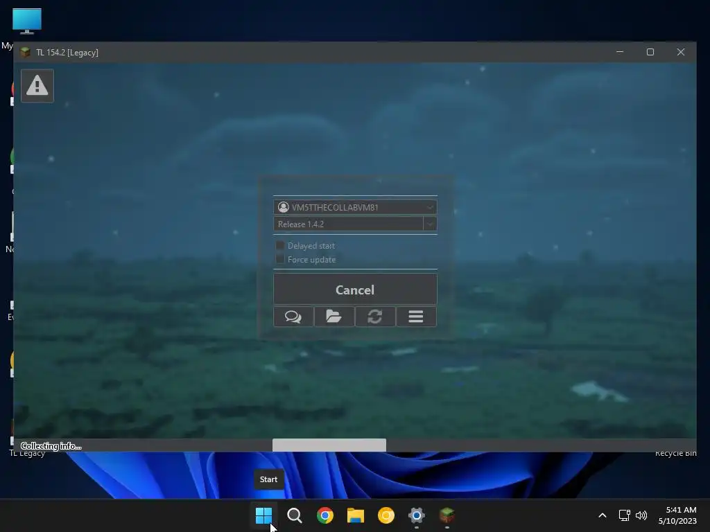Open the gear Settings app in taskbar

coord(417,515)
